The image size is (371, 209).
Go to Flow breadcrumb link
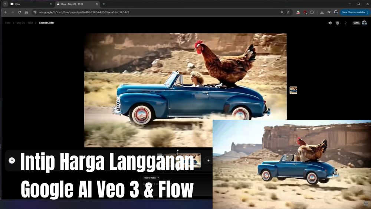[x=8, y=23]
